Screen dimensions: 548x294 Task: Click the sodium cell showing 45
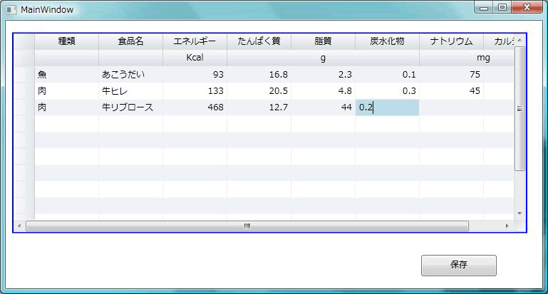452,91
